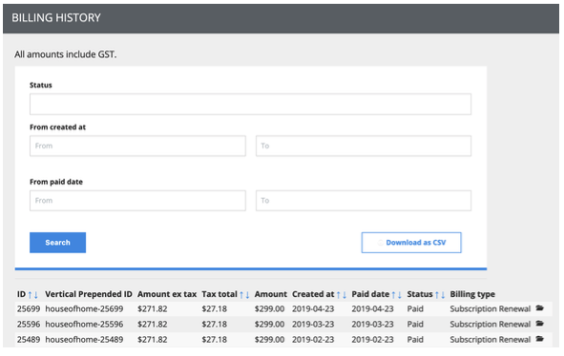Click Paid status in row 25596
The height and width of the screenshot is (356, 564).
(415, 325)
